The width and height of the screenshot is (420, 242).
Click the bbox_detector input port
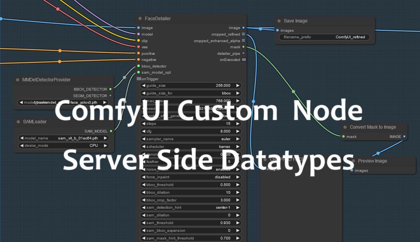pyautogui.click(x=139, y=66)
